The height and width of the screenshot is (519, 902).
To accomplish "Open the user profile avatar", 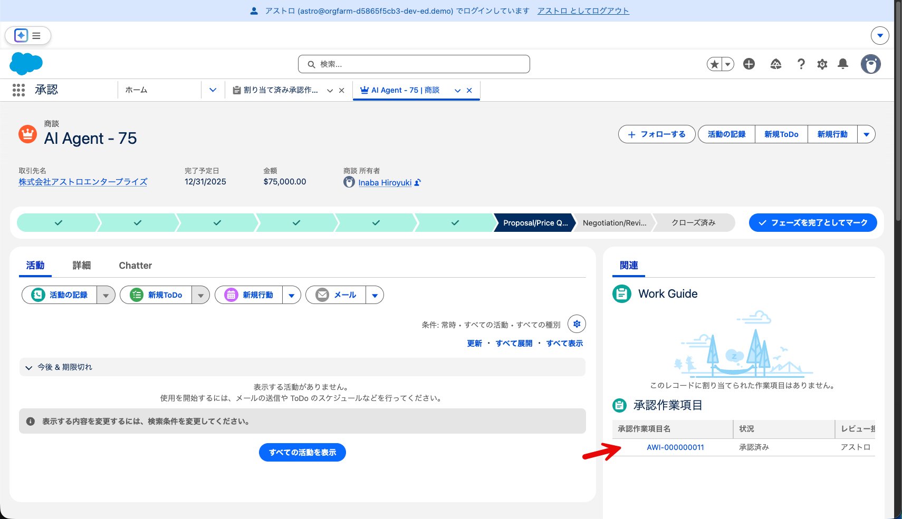I will click(871, 64).
